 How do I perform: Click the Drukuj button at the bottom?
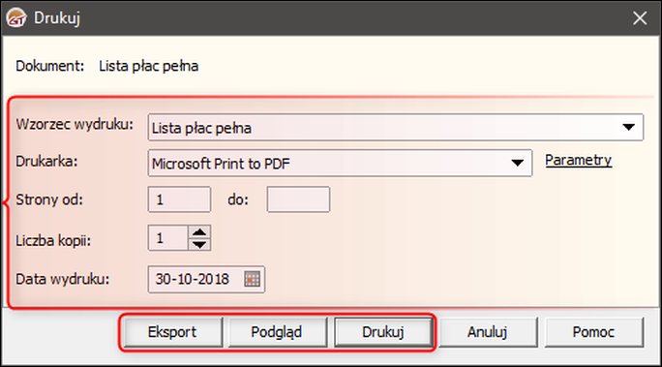click(383, 332)
